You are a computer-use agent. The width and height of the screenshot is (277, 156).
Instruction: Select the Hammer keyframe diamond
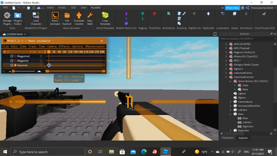click(x=49, y=65)
